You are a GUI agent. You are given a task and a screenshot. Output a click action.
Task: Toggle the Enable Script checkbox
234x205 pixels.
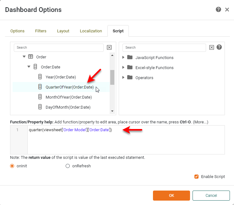tap(196, 176)
